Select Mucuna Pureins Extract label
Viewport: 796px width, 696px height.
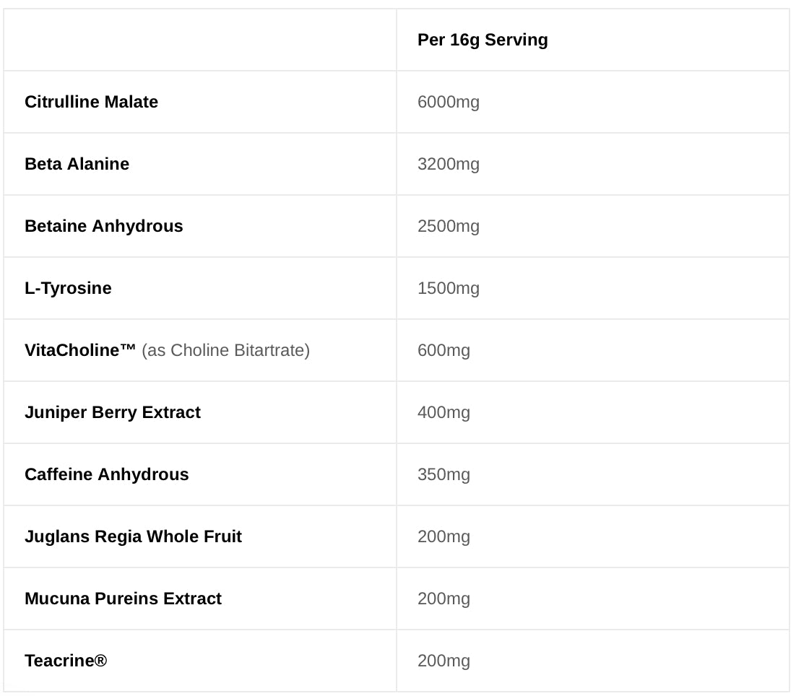click(x=124, y=599)
